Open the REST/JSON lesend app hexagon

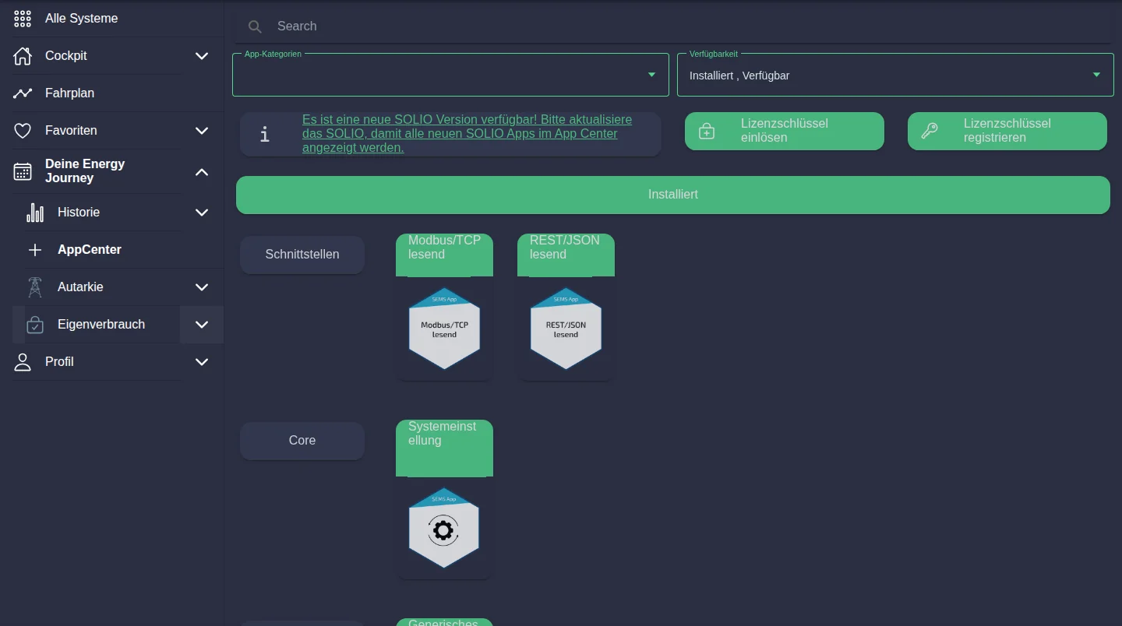(566, 329)
